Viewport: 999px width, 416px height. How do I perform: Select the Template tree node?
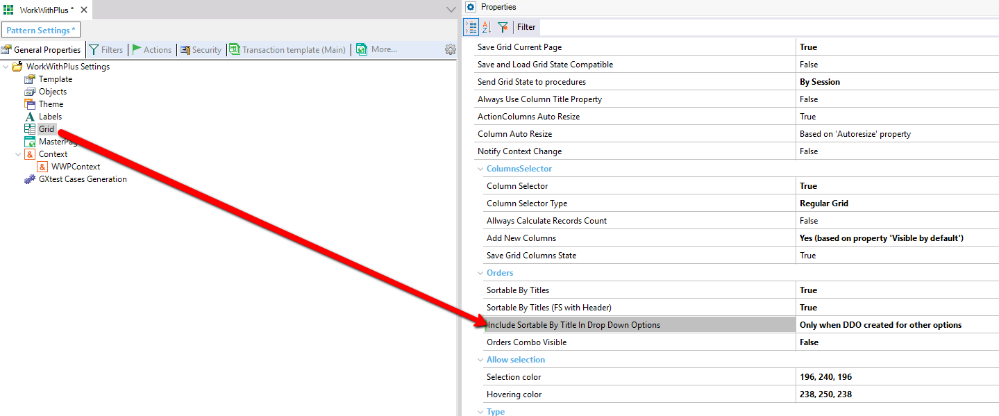click(56, 79)
